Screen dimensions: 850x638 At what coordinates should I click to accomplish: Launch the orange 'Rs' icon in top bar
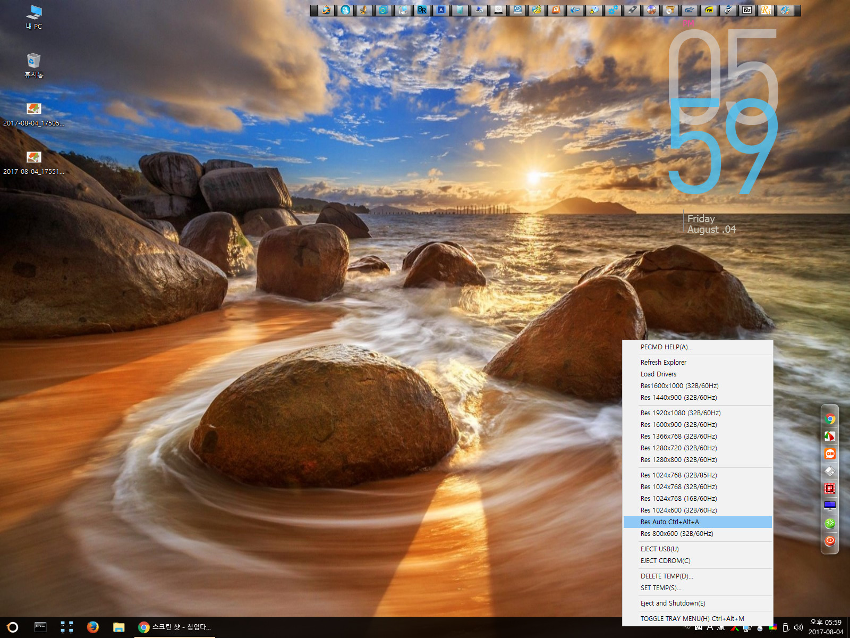[766, 10]
